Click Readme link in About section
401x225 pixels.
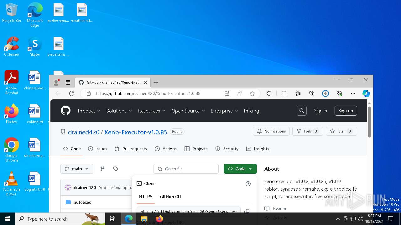tap(281, 208)
